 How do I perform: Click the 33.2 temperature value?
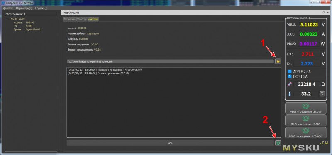[306, 94]
